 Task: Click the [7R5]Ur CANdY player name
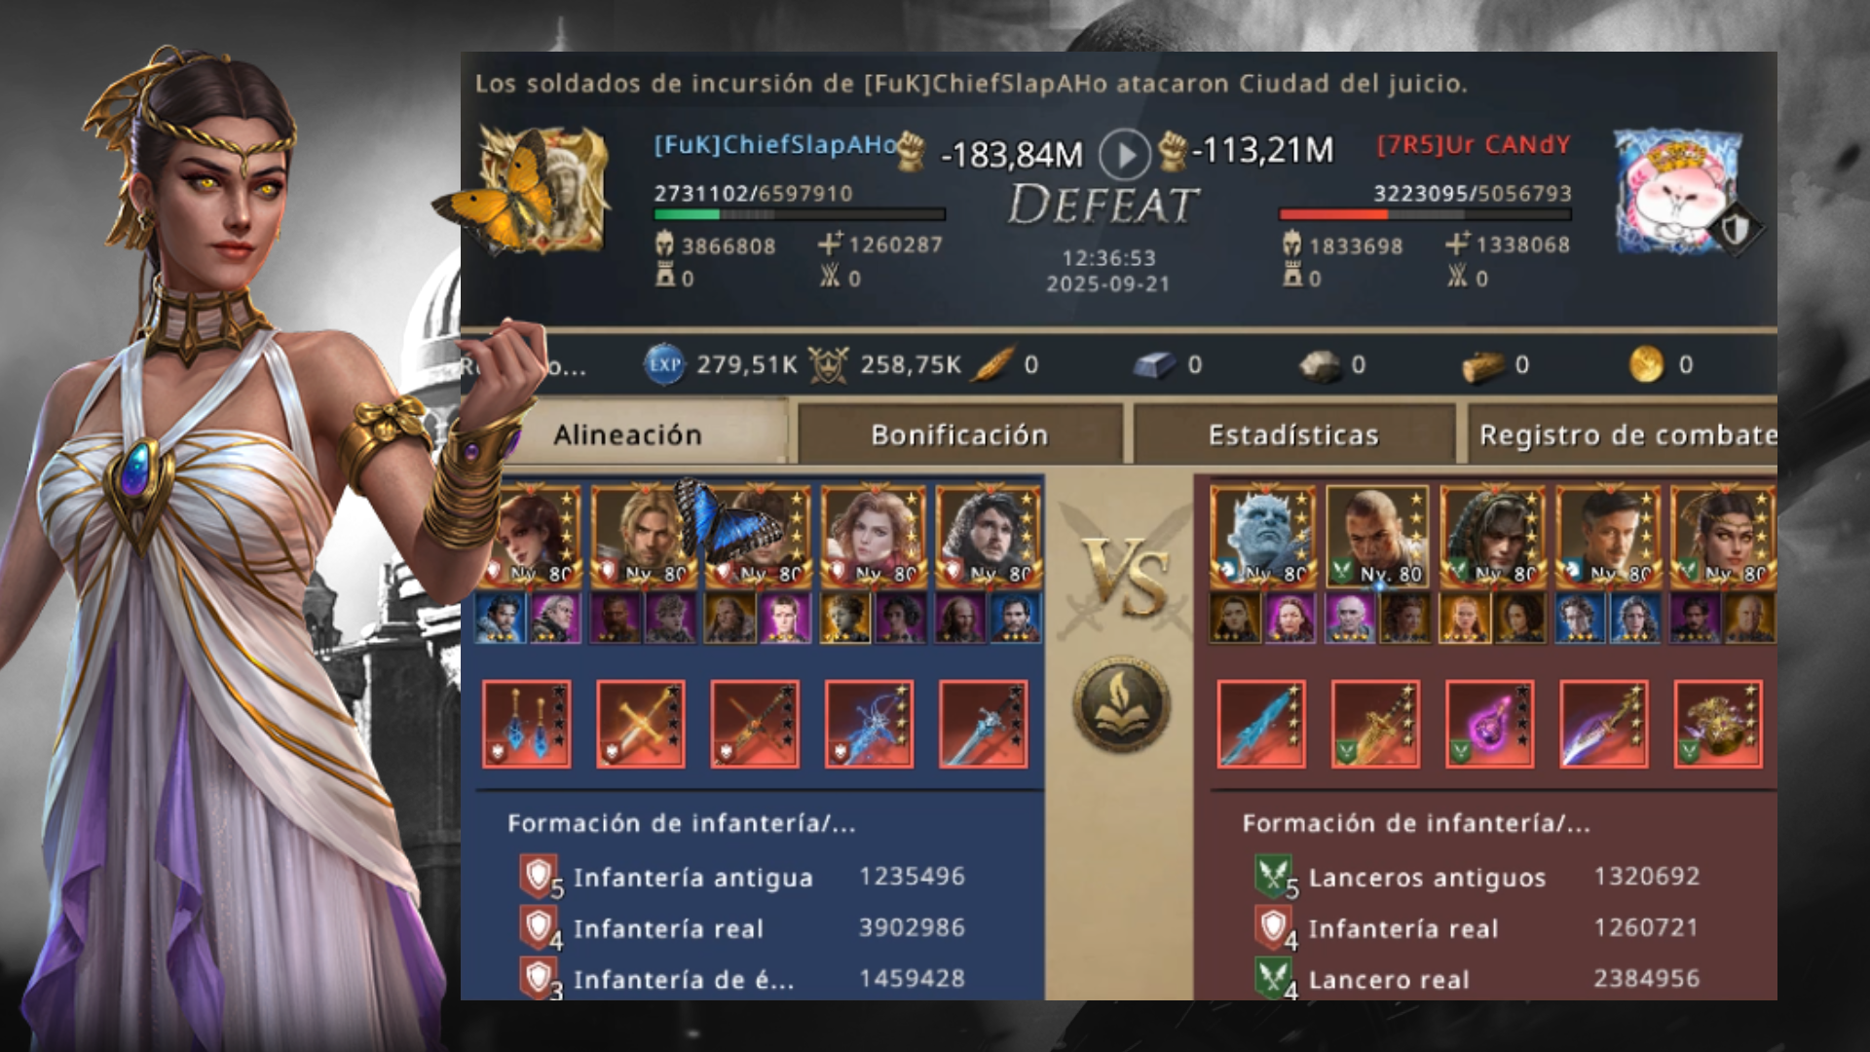(x=1474, y=145)
